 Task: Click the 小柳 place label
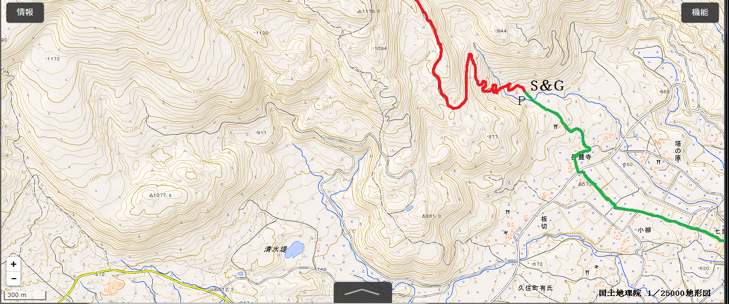click(644, 230)
